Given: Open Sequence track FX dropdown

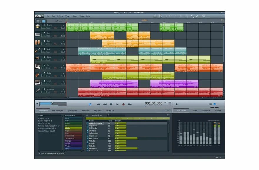Looking at the screenshot, I should [63, 92].
